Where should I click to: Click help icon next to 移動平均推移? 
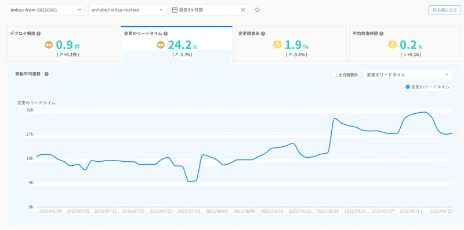[46, 75]
